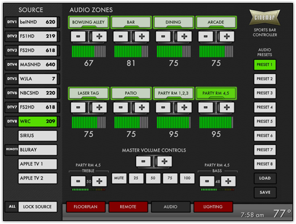Click the Lock Source button
The height and width of the screenshot is (224, 296).
tap(37, 207)
